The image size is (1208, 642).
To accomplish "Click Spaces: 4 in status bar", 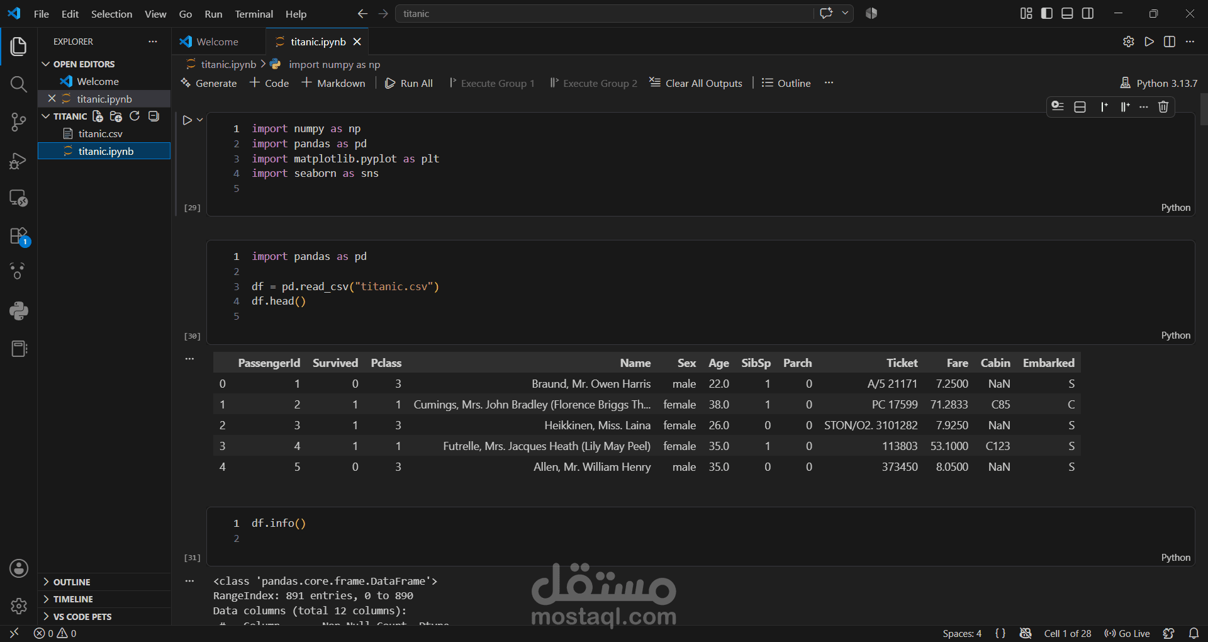I will point(962,634).
